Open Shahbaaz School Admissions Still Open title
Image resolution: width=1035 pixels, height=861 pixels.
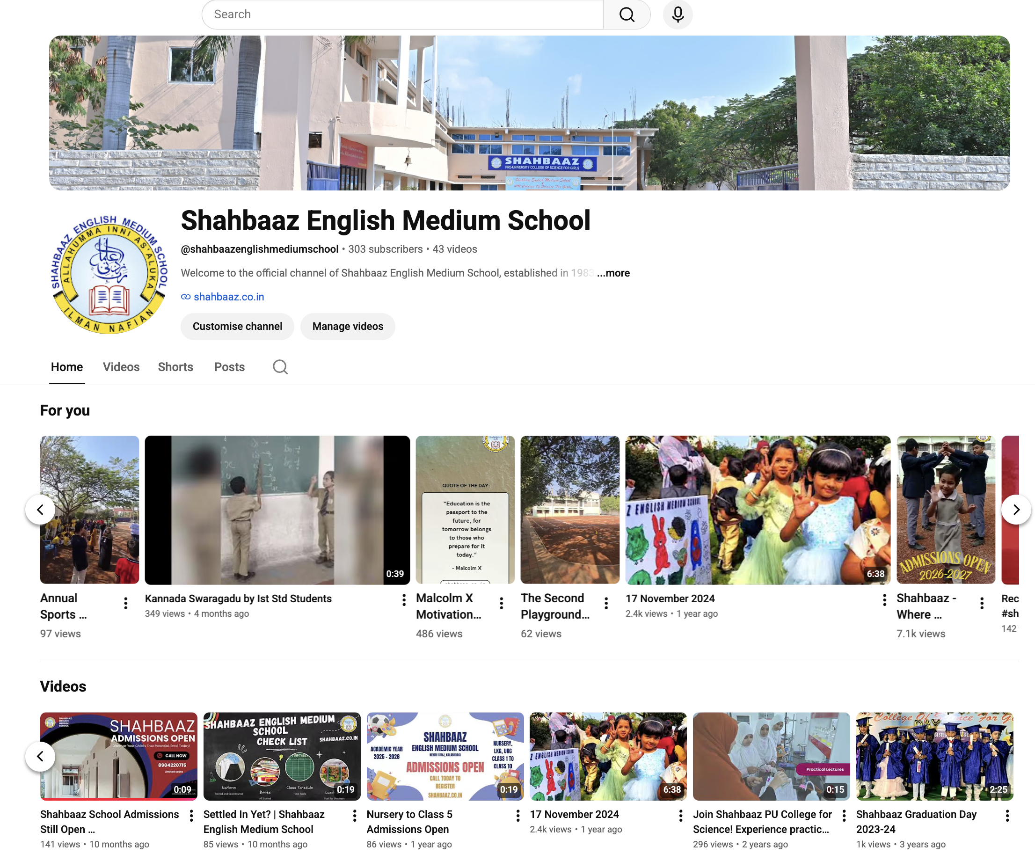point(109,822)
